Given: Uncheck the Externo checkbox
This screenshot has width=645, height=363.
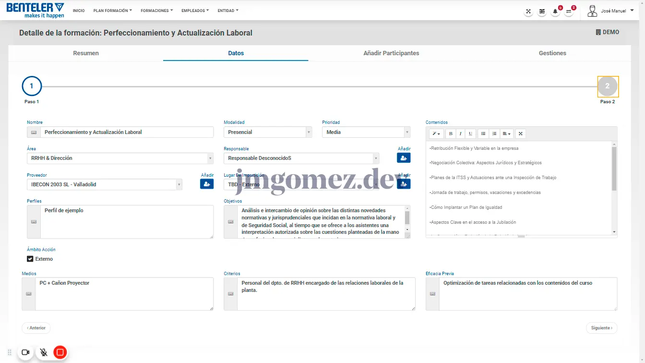Looking at the screenshot, I should point(30,259).
